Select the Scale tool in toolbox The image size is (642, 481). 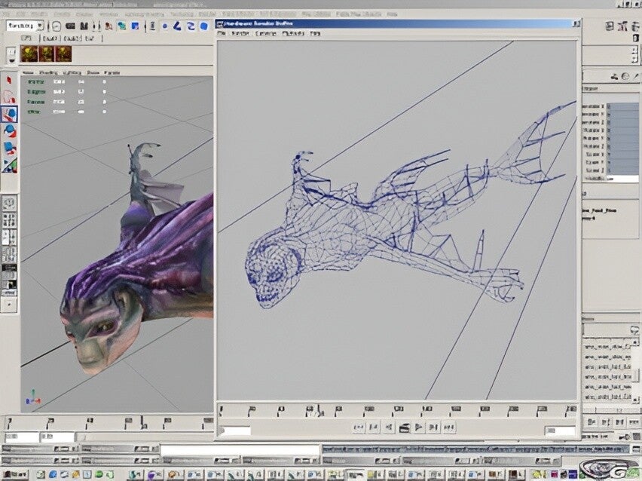[x=9, y=147]
